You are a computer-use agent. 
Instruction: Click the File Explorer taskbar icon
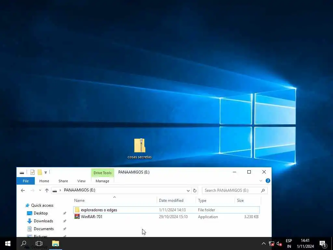click(x=55, y=243)
